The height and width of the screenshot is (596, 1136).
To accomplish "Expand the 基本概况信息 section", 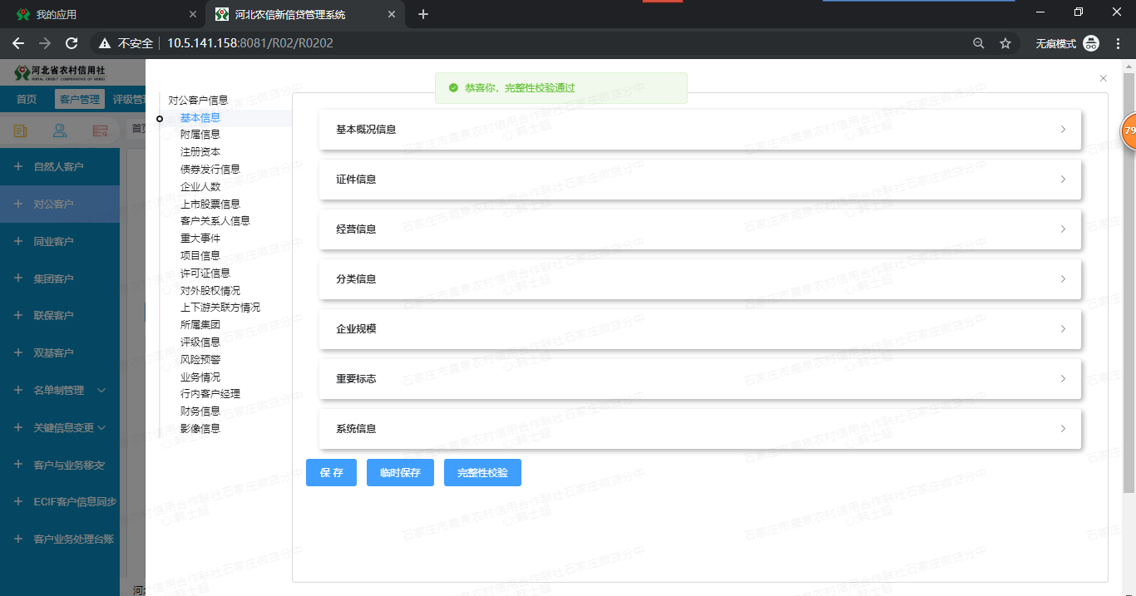I will pos(699,130).
